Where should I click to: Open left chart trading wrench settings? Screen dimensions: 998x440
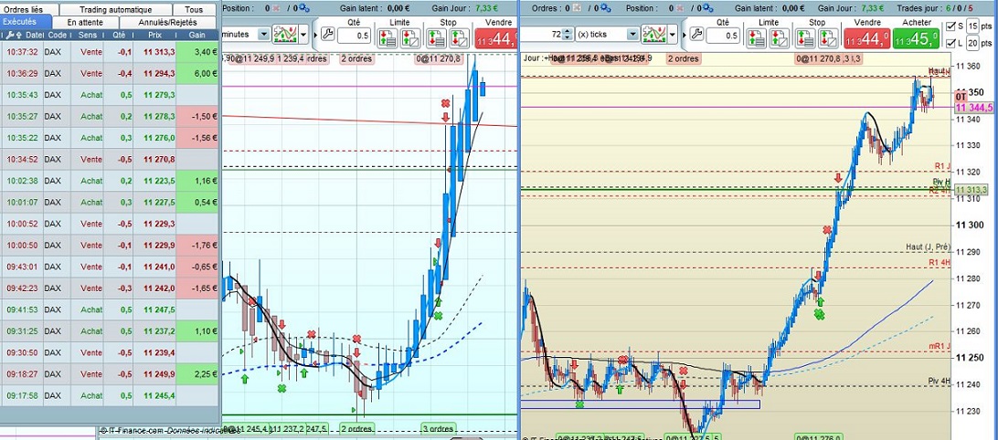click(327, 35)
